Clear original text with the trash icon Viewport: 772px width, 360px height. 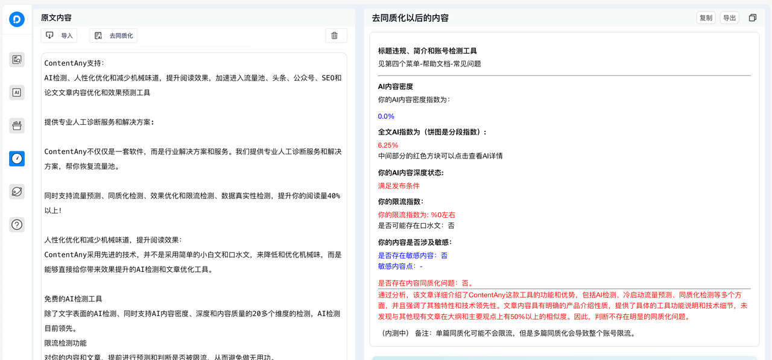(335, 36)
